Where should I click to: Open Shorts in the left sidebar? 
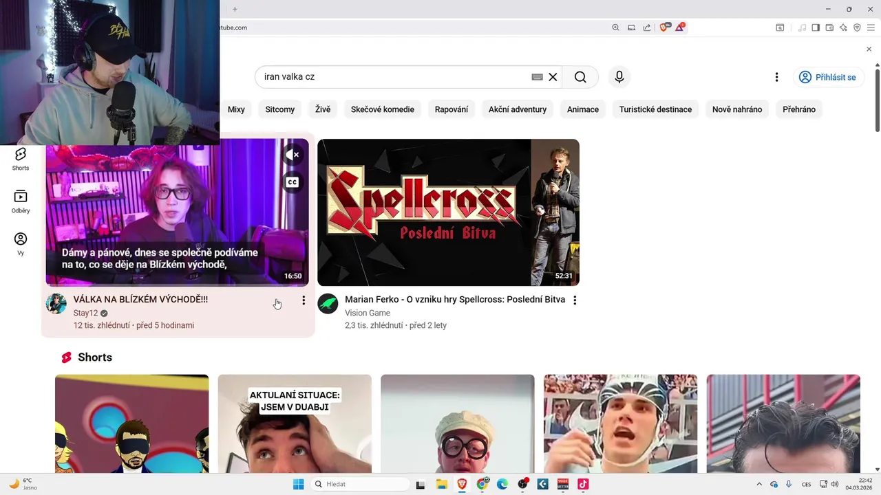(21, 159)
